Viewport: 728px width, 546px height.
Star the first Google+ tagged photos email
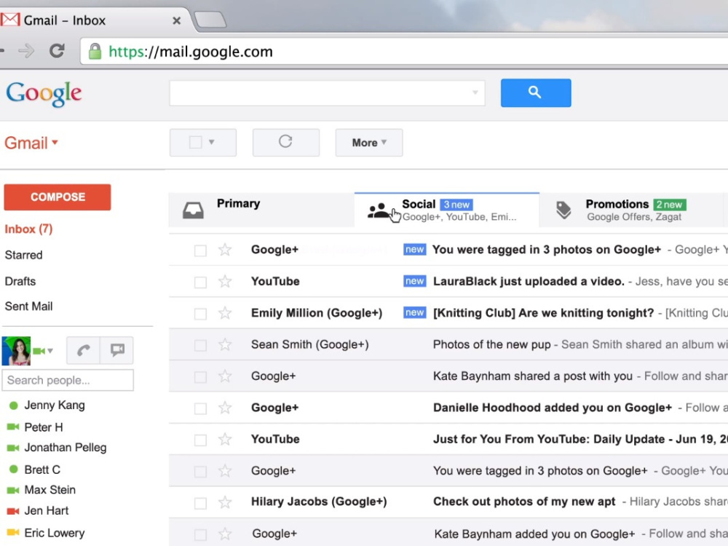coord(225,250)
